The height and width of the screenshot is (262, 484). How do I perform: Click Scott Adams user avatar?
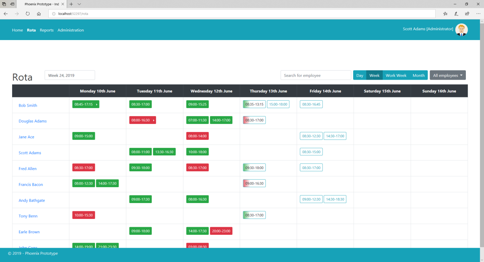(461, 29)
